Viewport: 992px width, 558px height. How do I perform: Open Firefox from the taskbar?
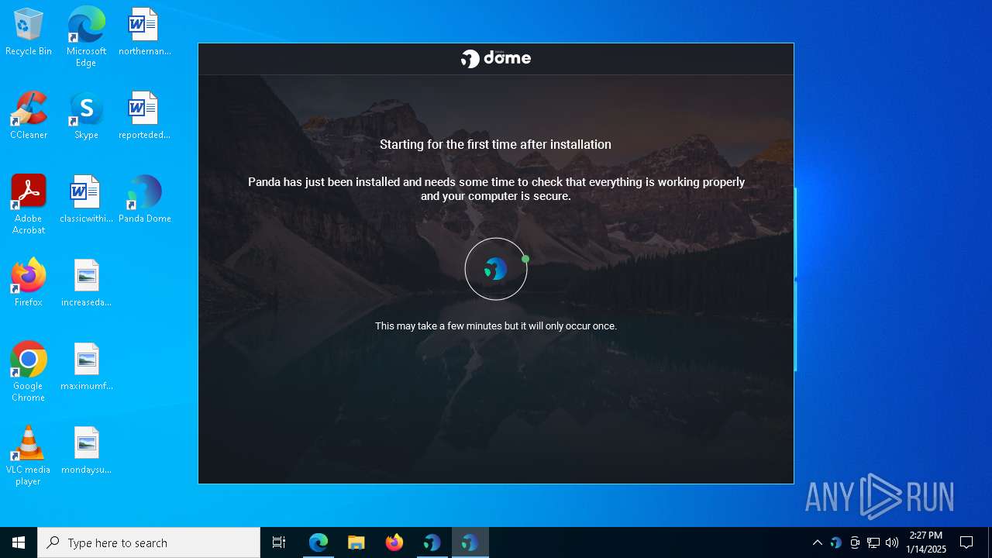coord(394,542)
